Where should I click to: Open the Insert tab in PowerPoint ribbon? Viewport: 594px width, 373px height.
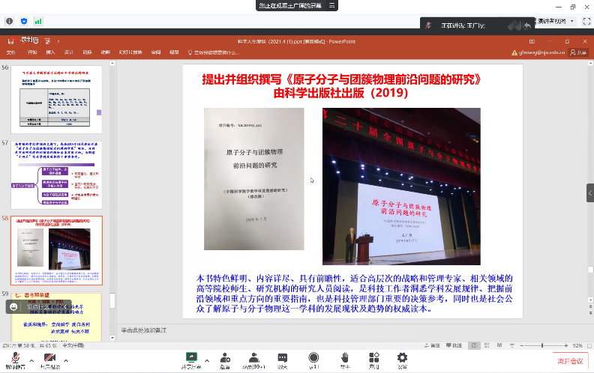click(50, 52)
